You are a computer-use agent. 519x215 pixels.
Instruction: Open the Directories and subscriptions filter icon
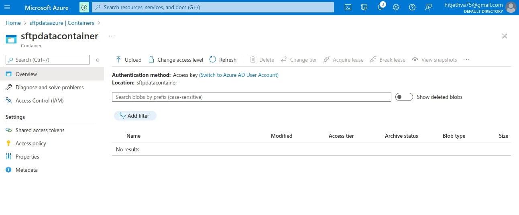click(x=364, y=7)
